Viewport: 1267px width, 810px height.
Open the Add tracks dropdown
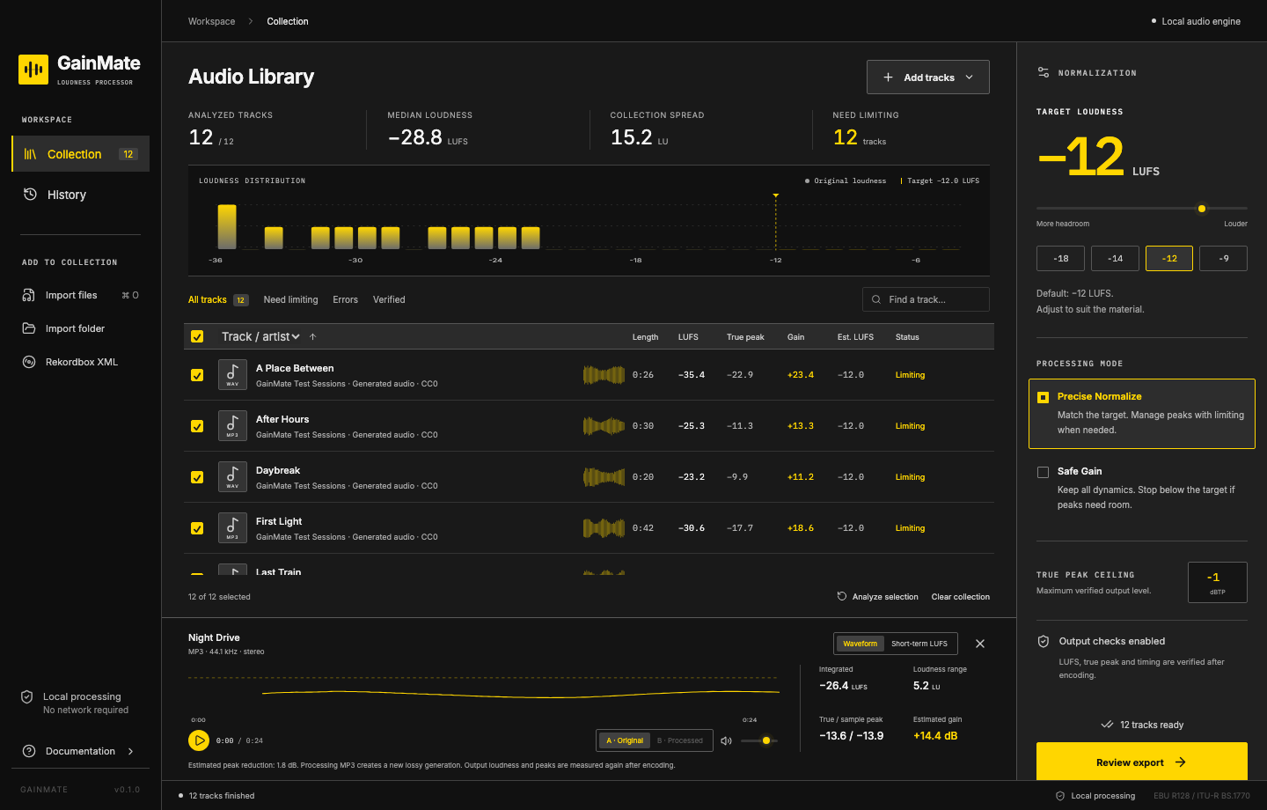click(x=928, y=77)
